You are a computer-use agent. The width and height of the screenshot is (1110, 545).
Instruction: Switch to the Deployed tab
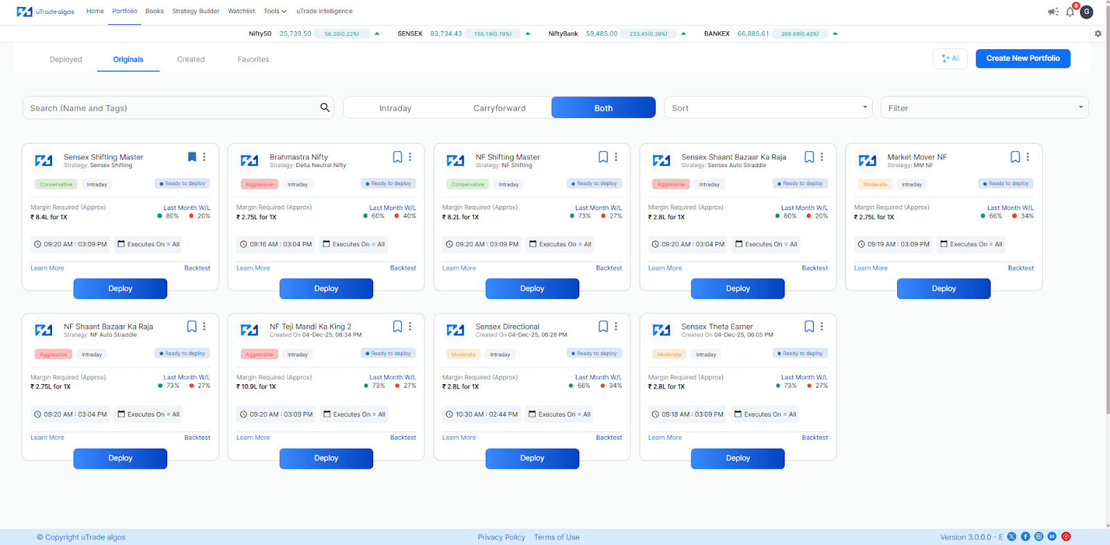point(66,60)
